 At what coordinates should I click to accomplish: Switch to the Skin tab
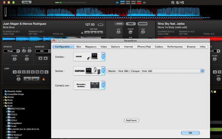[79, 47]
